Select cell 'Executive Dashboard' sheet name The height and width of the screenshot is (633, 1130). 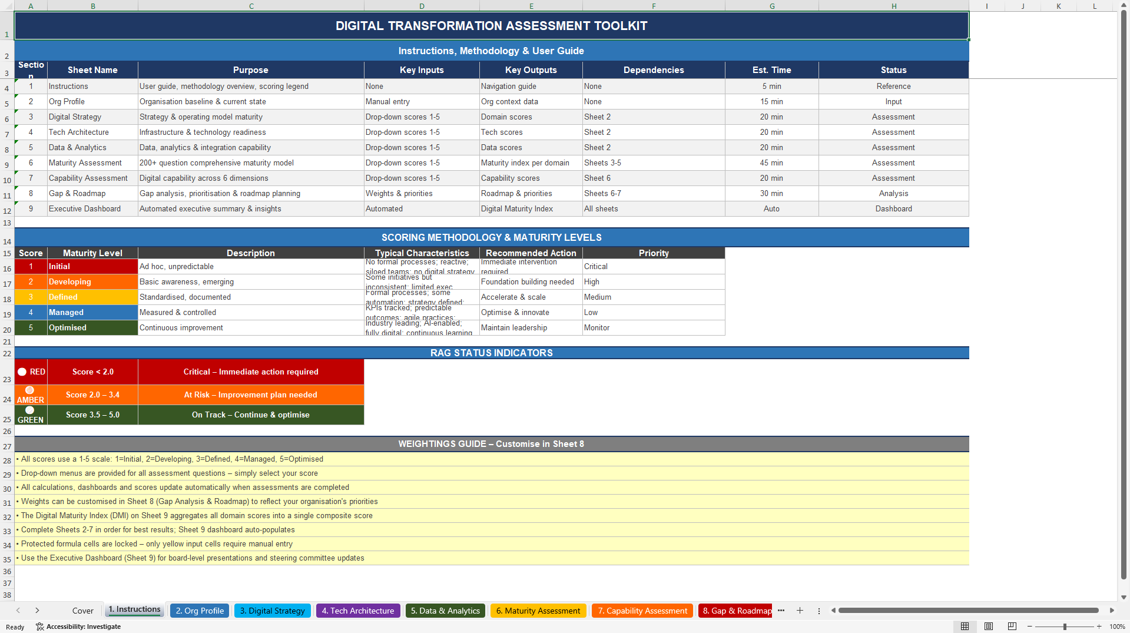coord(92,208)
